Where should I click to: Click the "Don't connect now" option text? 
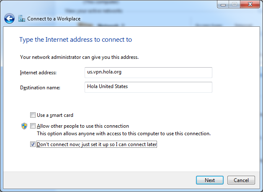[x=97, y=144]
